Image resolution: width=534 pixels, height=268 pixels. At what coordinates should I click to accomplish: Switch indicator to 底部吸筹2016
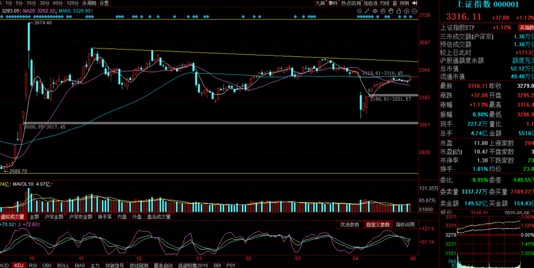pyautogui.click(x=193, y=265)
